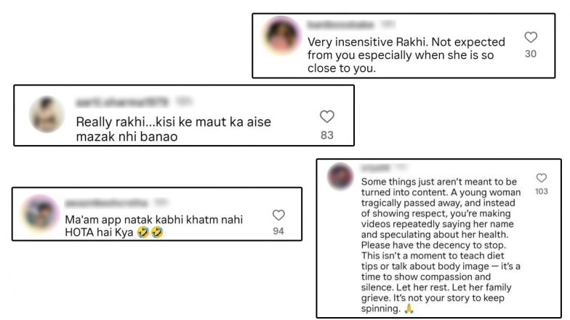The width and height of the screenshot is (570, 320).
Task: Show the 83 likes list
Action: point(327,135)
